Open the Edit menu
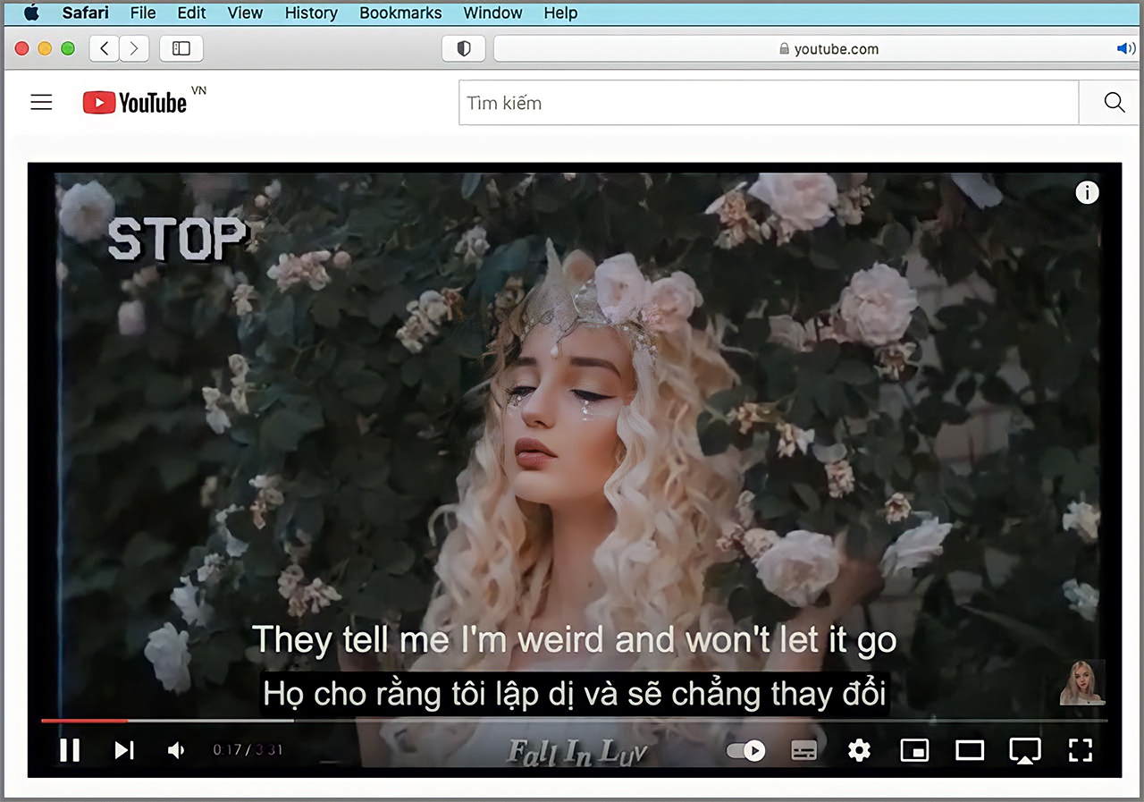 coord(191,13)
